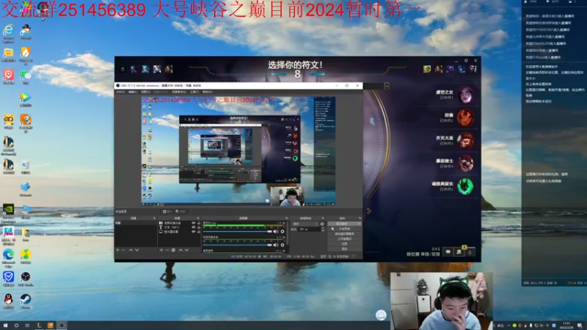Screen dimensions: 587x330
Task: Toggle visibility of video capture device source
Action: pos(194,223)
